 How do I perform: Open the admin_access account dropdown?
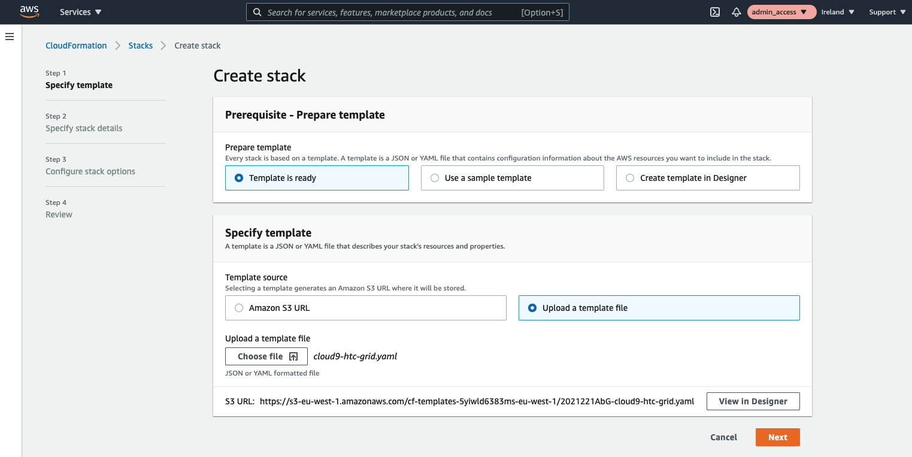[x=781, y=12]
